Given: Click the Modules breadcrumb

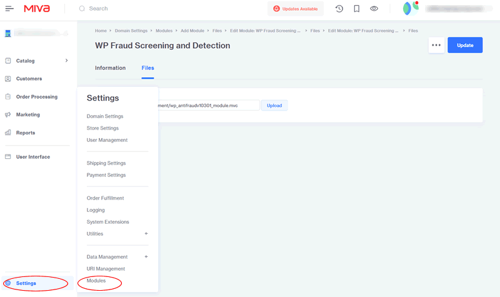Looking at the screenshot, I should (x=164, y=31).
